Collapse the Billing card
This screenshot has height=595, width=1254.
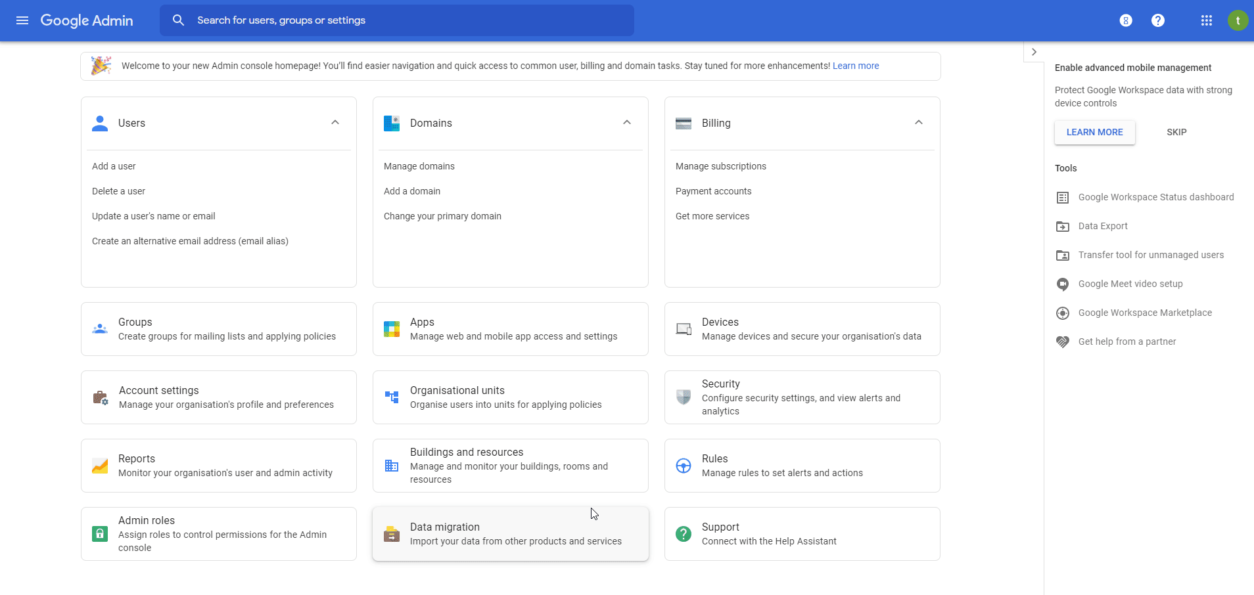(919, 123)
